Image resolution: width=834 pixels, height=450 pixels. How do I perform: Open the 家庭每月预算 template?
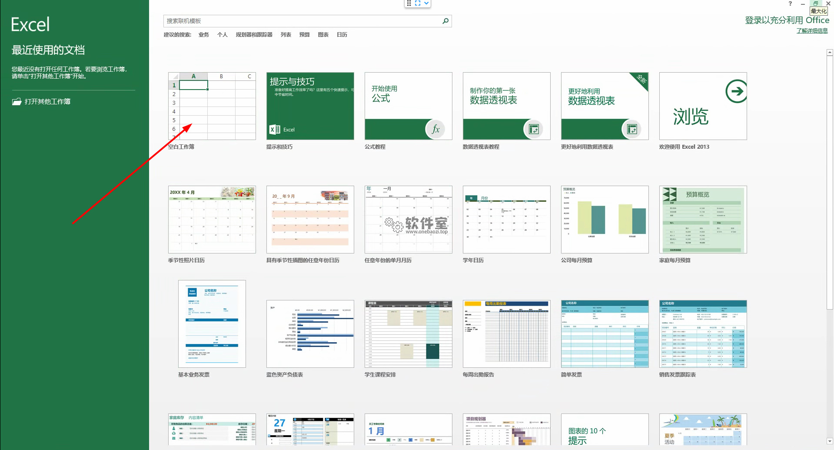tap(703, 220)
